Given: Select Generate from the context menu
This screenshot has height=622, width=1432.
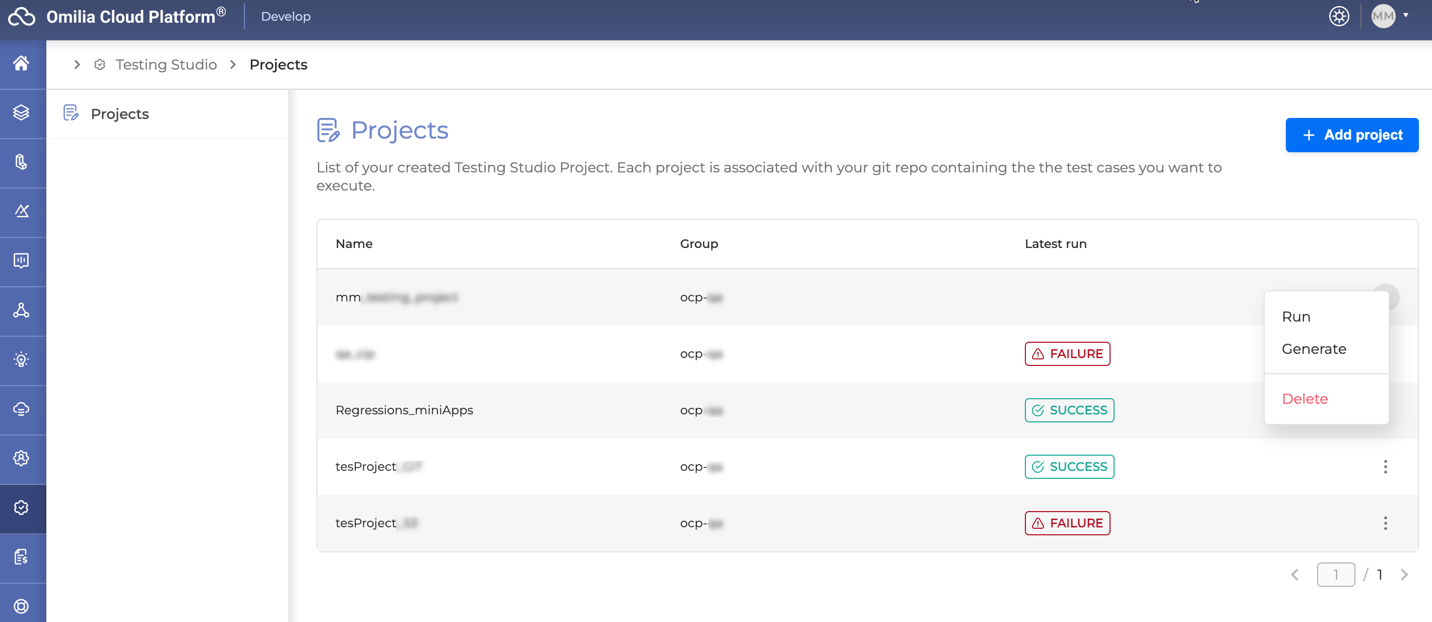Looking at the screenshot, I should coord(1314,349).
